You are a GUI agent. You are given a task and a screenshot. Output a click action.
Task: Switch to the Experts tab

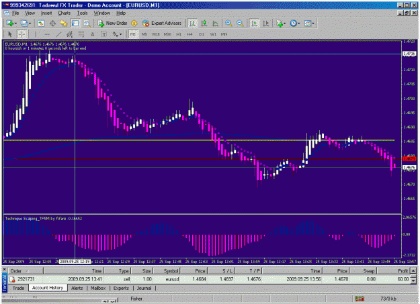point(121,288)
